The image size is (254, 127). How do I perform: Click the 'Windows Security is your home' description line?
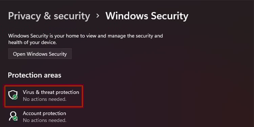click(86, 36)
